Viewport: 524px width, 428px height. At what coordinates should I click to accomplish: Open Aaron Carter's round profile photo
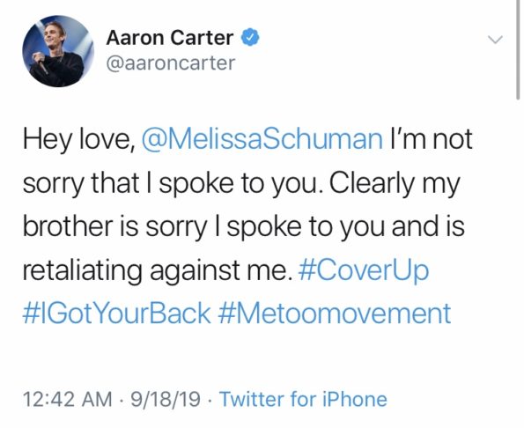click(58, 51)
